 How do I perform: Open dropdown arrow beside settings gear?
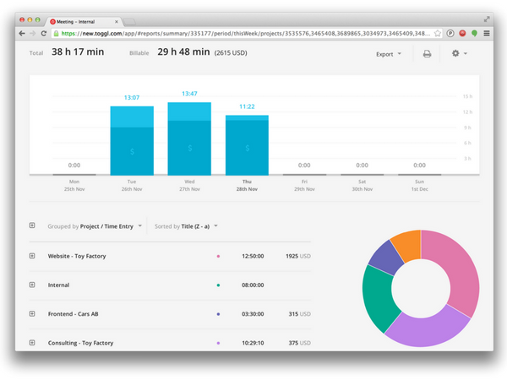[x=466, y=54]
